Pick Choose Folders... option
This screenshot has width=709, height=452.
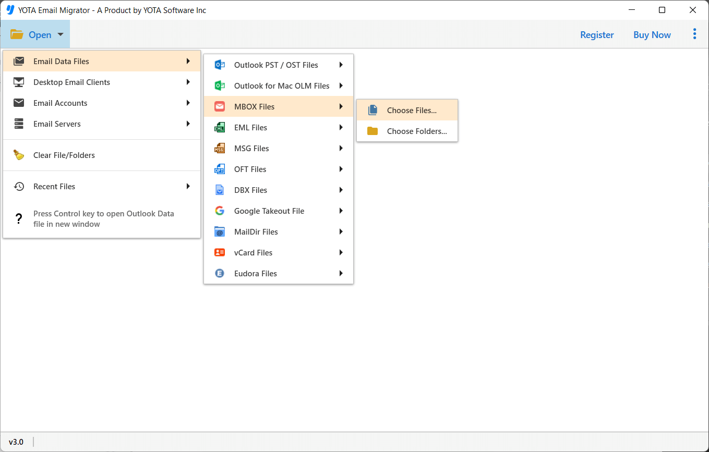pyautogui.click(x=407, y=131)
